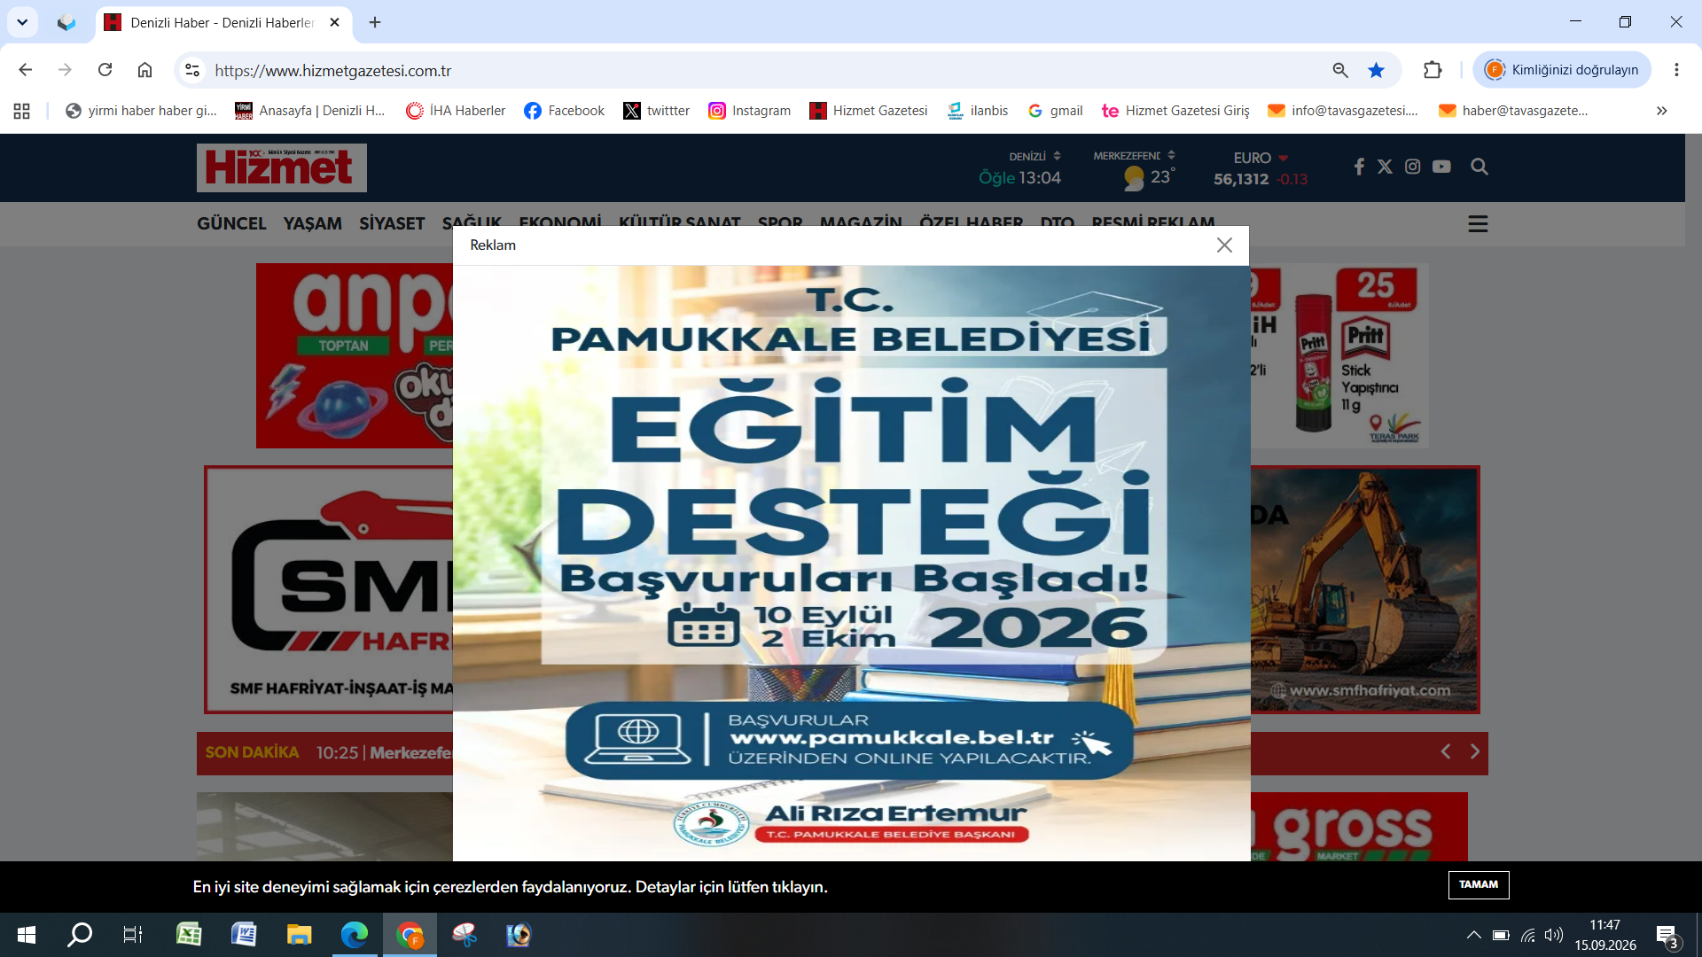Click the Pamukkale Belediyesi ad image
Screen dimensions: 1702x957
851,563
